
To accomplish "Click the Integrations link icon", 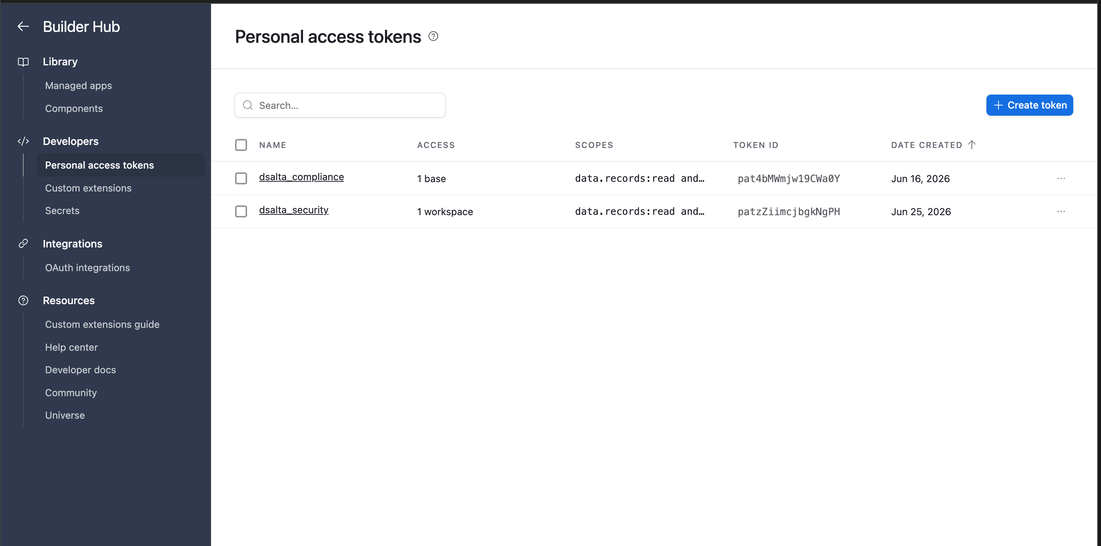I will (x=23, y=243).
